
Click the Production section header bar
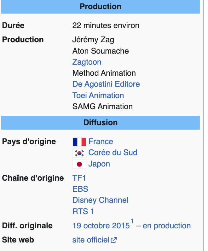tap(101, 7)
